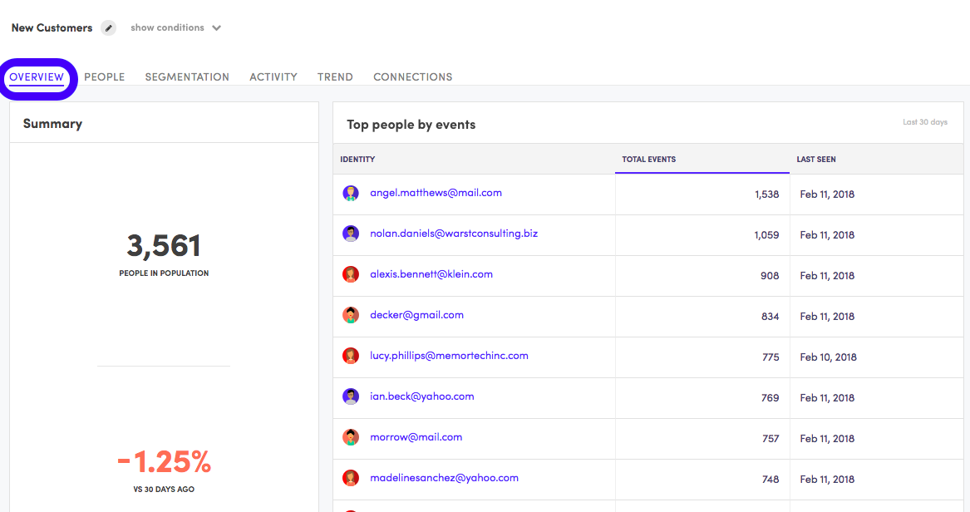Click the 748 total events value
This screenshot has height=512, width=970.
(771, 480)
